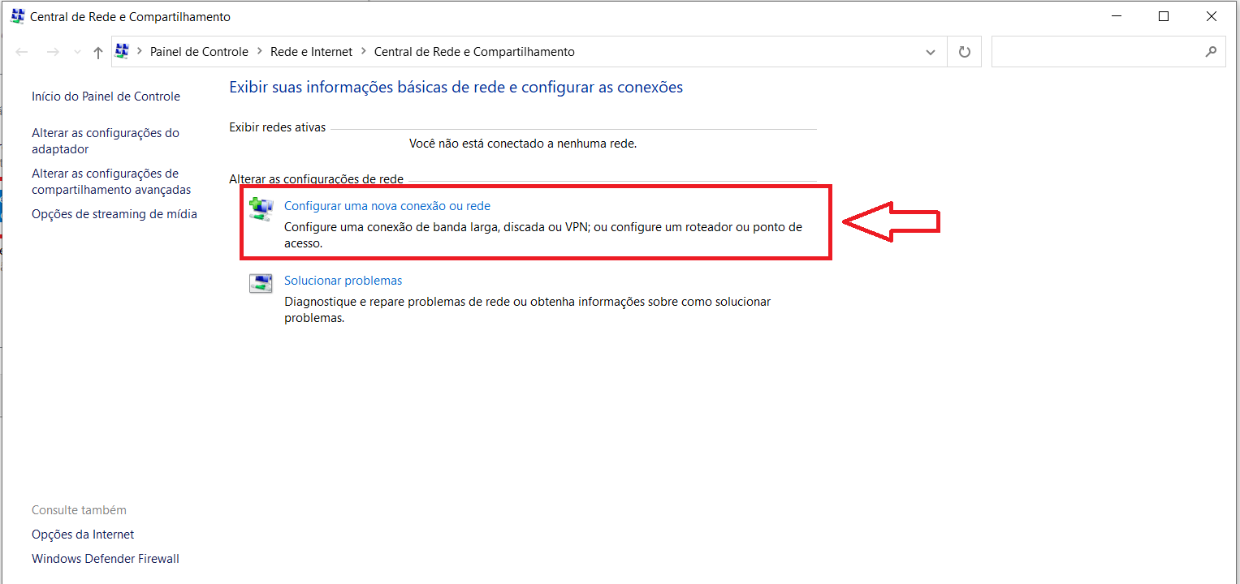1240x584 pixels.
Task: Click the 'Solucionar problemas' troubleshooter icon
Action: (x=261, y=283)
